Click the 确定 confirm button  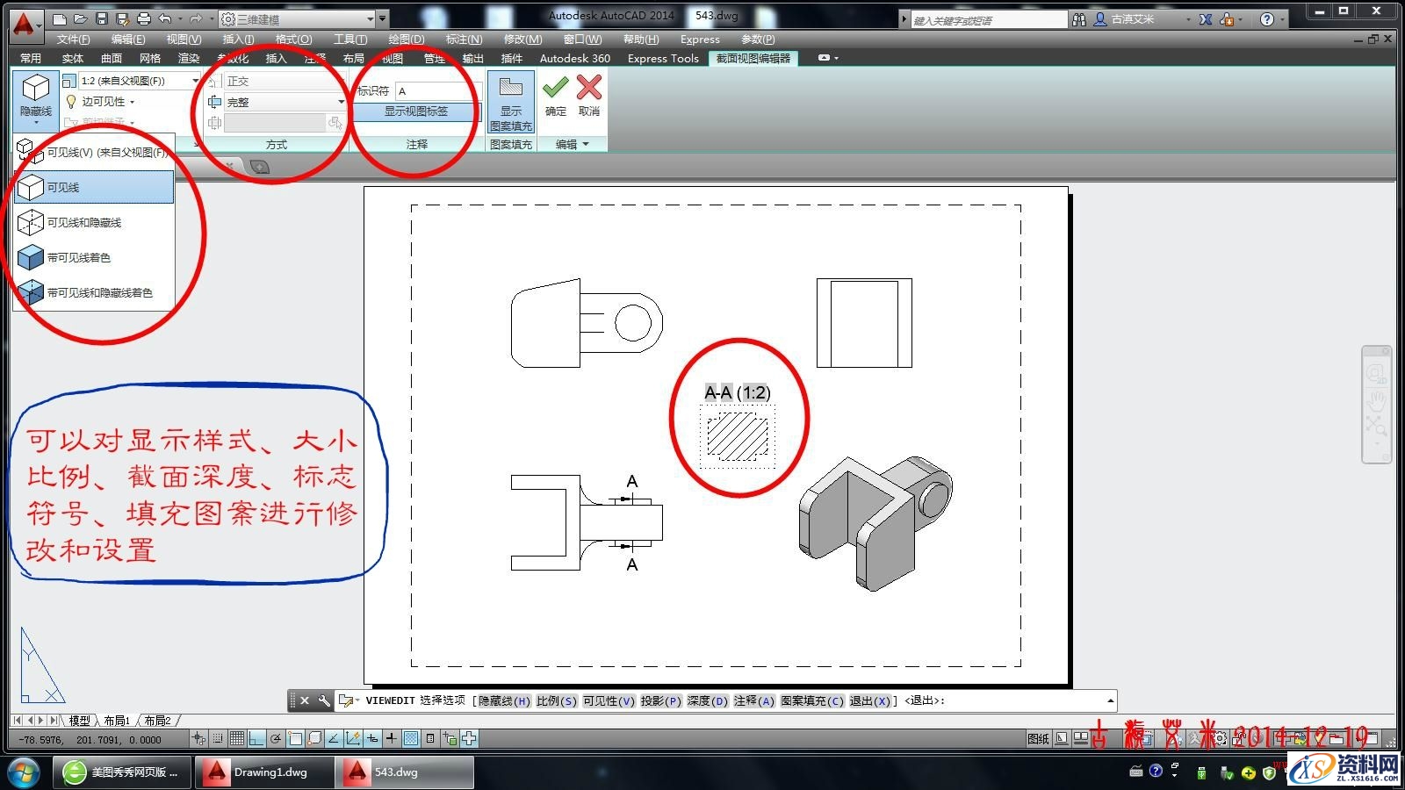tap(555, 92)
